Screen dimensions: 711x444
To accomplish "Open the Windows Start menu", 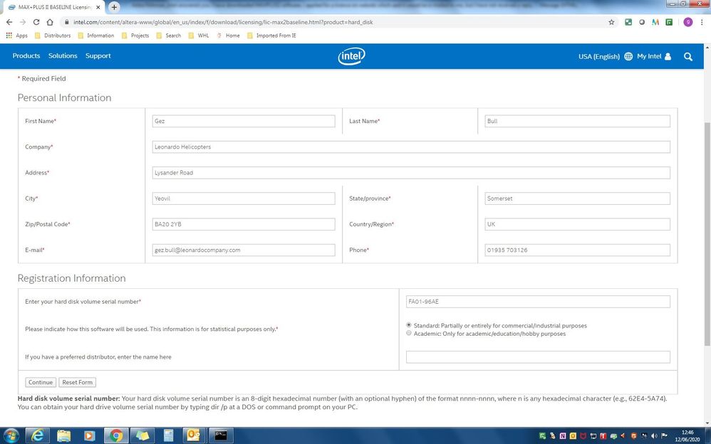I will tap(11, 435).
